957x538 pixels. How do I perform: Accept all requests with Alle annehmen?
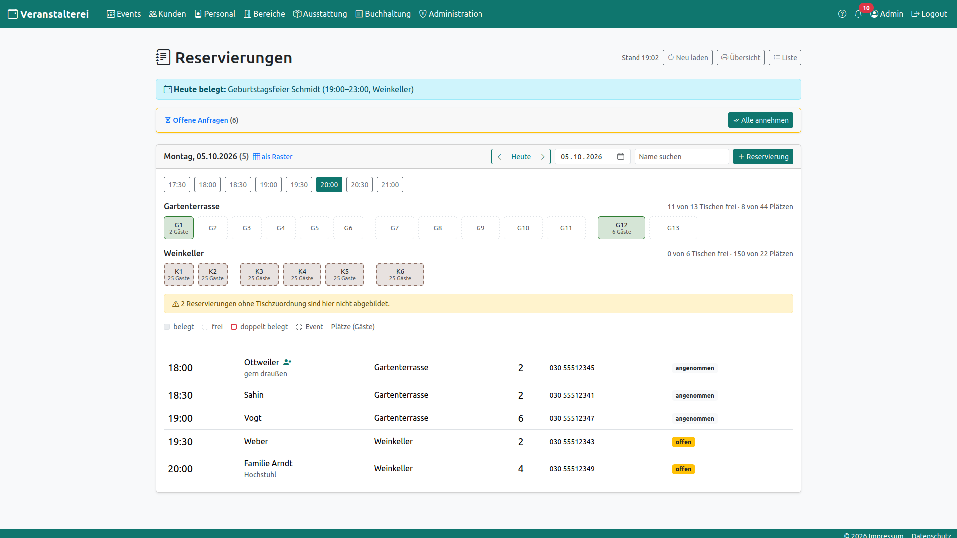761,120
